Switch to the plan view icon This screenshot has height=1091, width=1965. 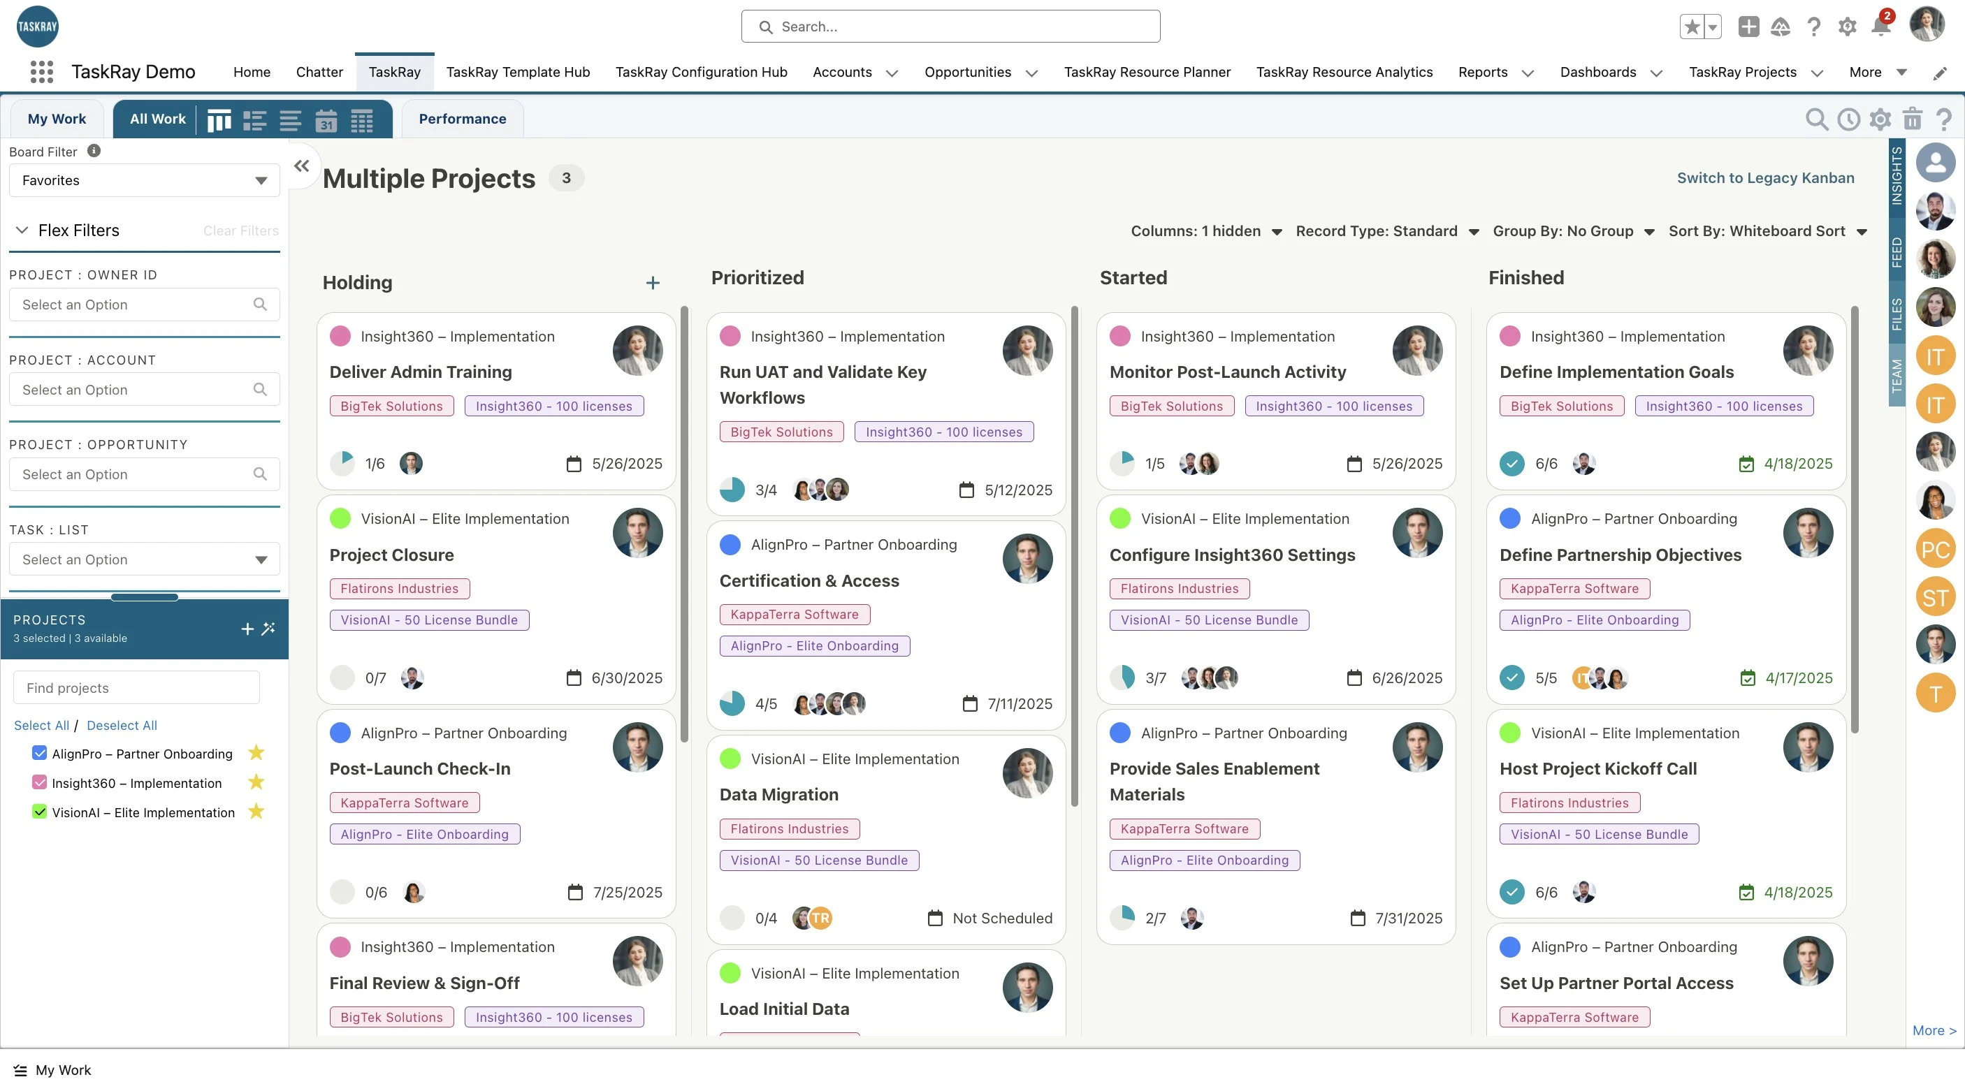click(x=255, y=119)
